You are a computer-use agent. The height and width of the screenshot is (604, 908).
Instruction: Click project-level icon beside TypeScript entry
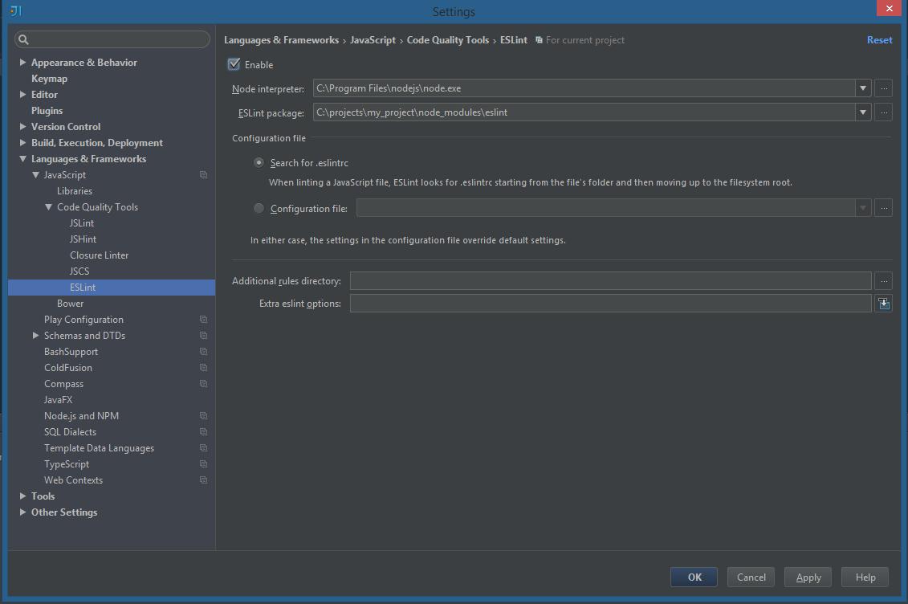coord(203,464)
